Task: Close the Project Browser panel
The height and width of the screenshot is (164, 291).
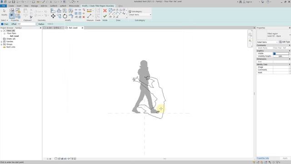Action: pos(40,28)
